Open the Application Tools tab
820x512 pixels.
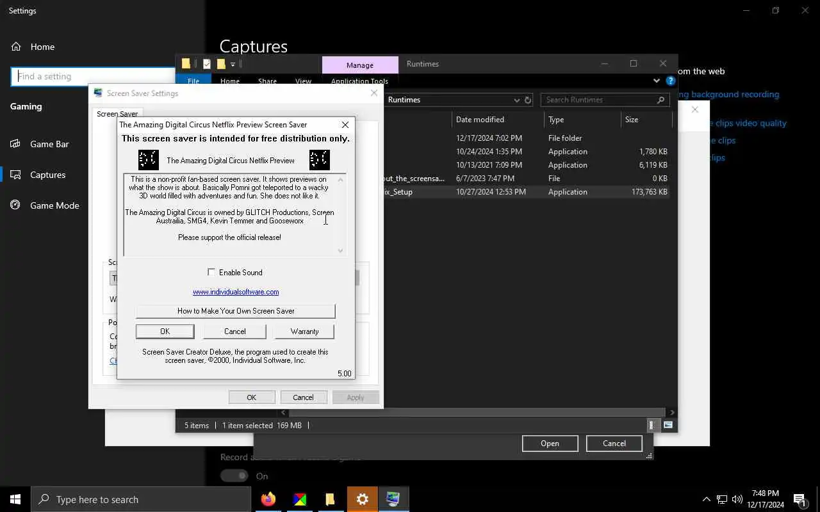pos(359,81)
